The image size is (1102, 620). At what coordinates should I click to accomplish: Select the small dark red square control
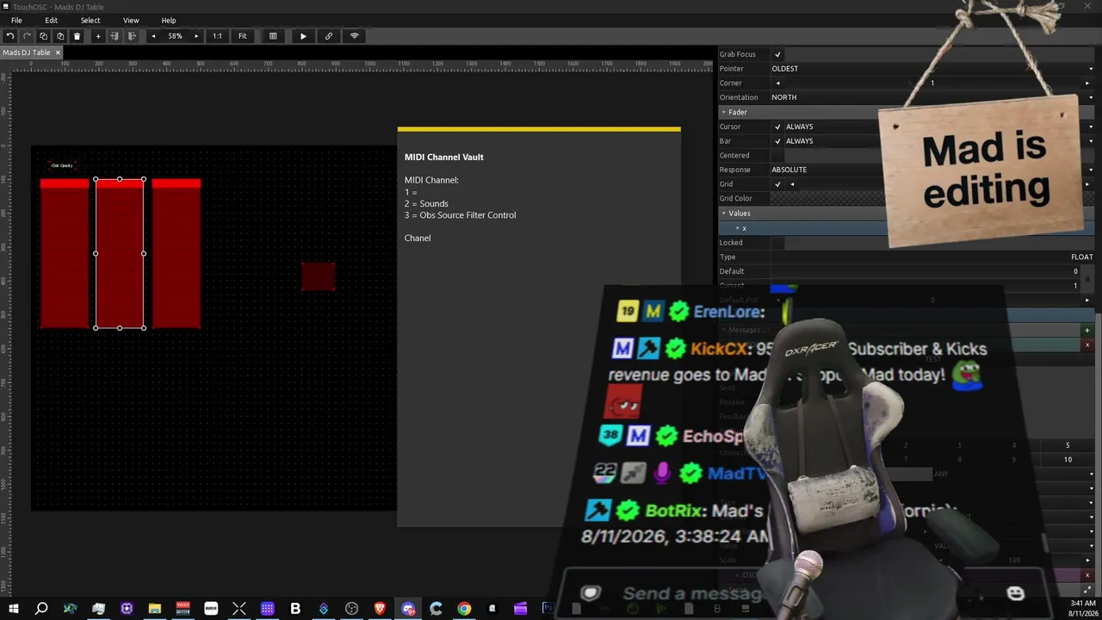tap(319, 276)
